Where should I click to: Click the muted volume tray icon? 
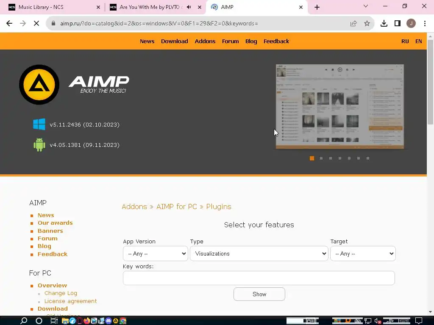coord(378,321)
